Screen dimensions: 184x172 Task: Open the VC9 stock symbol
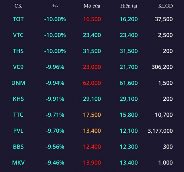pyautogui.click(x=18, y=67)
